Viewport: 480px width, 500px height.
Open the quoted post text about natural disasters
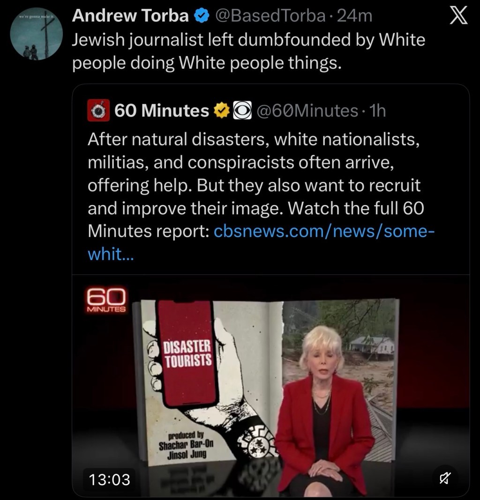click(255, 185)
